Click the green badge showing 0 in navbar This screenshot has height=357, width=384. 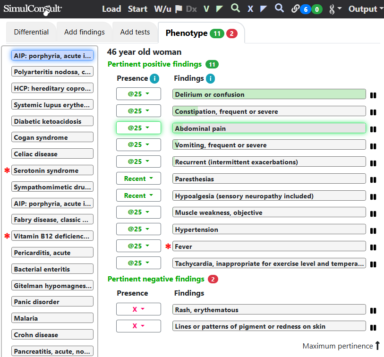click(317, 9)
